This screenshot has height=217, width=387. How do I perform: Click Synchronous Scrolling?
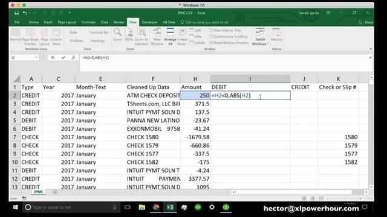point(228,36)
